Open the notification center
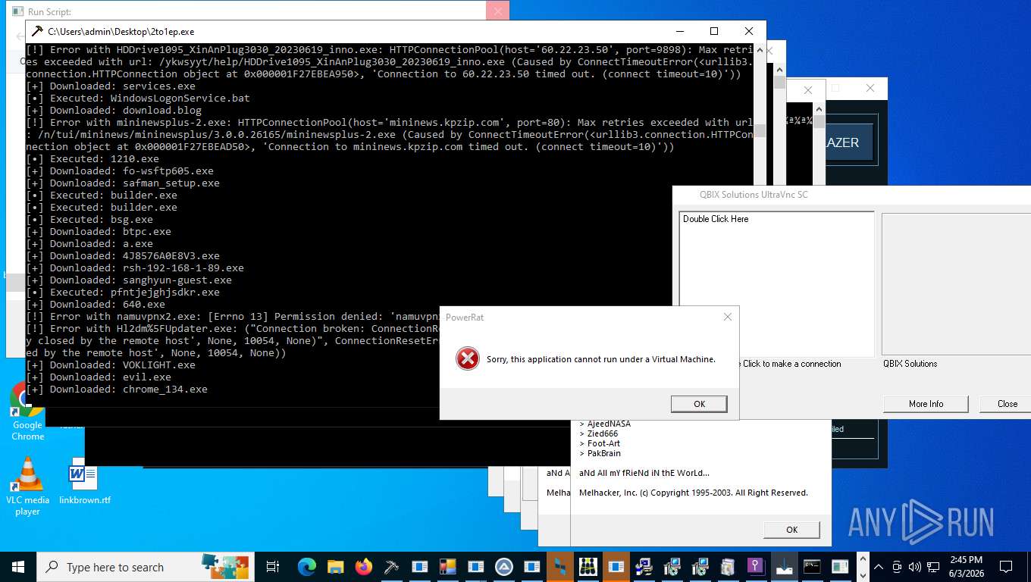This screenshot has height=582, width=1031. (x=1006, y=567)
